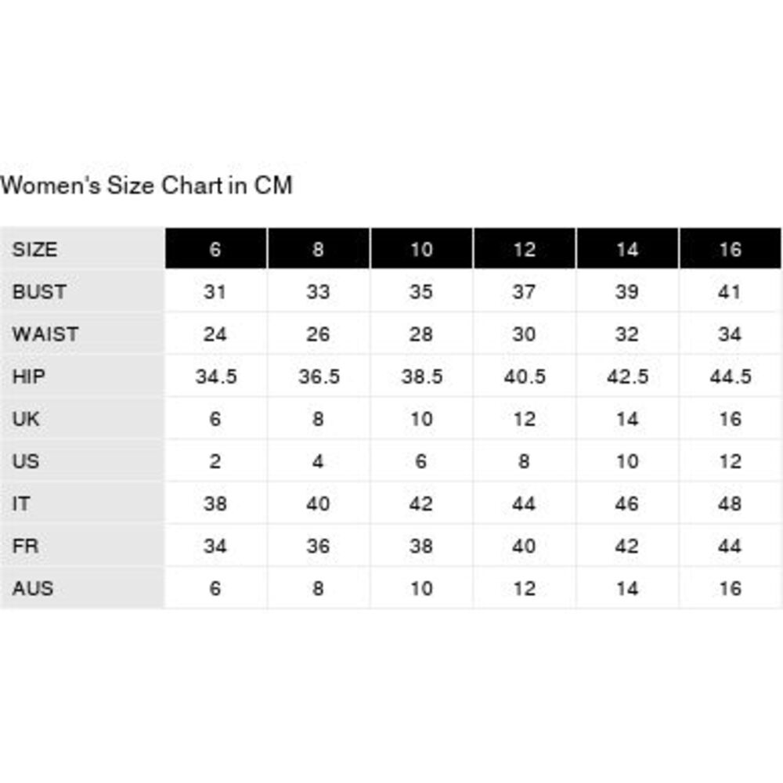Select the size 10 column header
This screenshot has width=783, height=783.
coord(421,249)
